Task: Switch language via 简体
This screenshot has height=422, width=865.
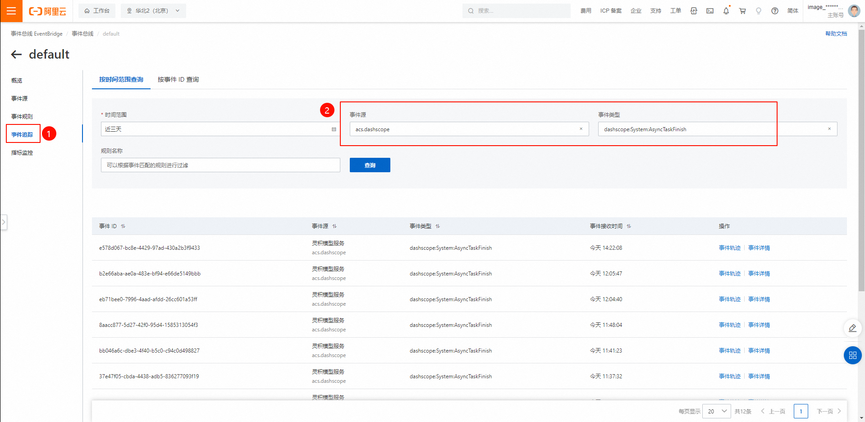Action: (793, 11)
